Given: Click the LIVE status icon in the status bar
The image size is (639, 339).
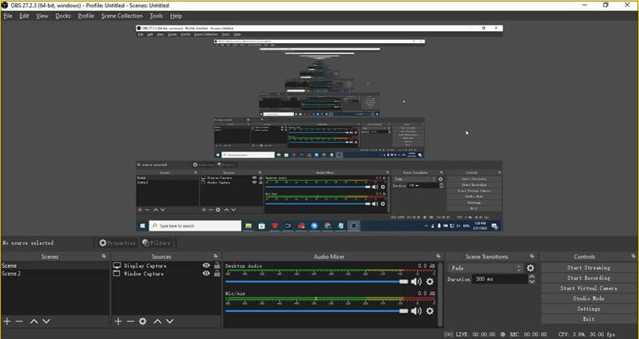Looking at the screenshot, I should (x=449, y=334).
